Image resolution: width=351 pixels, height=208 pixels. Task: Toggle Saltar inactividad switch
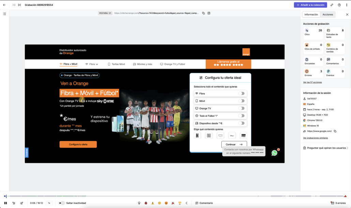coord(61,203)
